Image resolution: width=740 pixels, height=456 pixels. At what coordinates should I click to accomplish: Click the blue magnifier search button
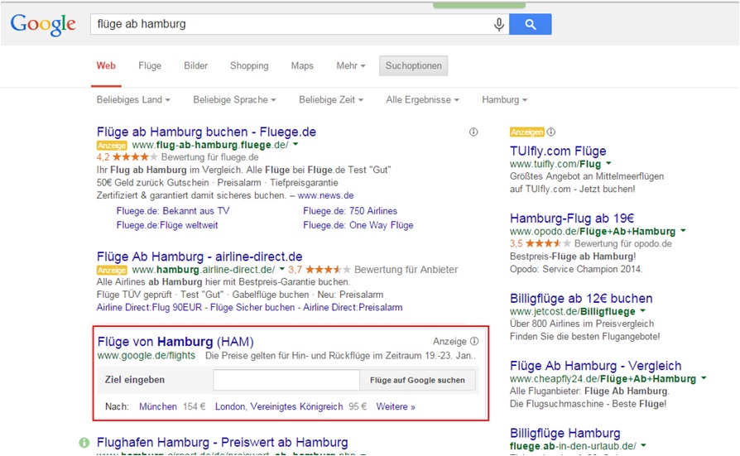pos(530,24)
